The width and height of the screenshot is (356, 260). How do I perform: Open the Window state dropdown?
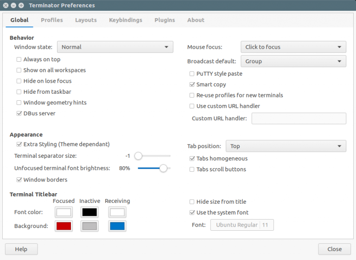tap(115, 47)
